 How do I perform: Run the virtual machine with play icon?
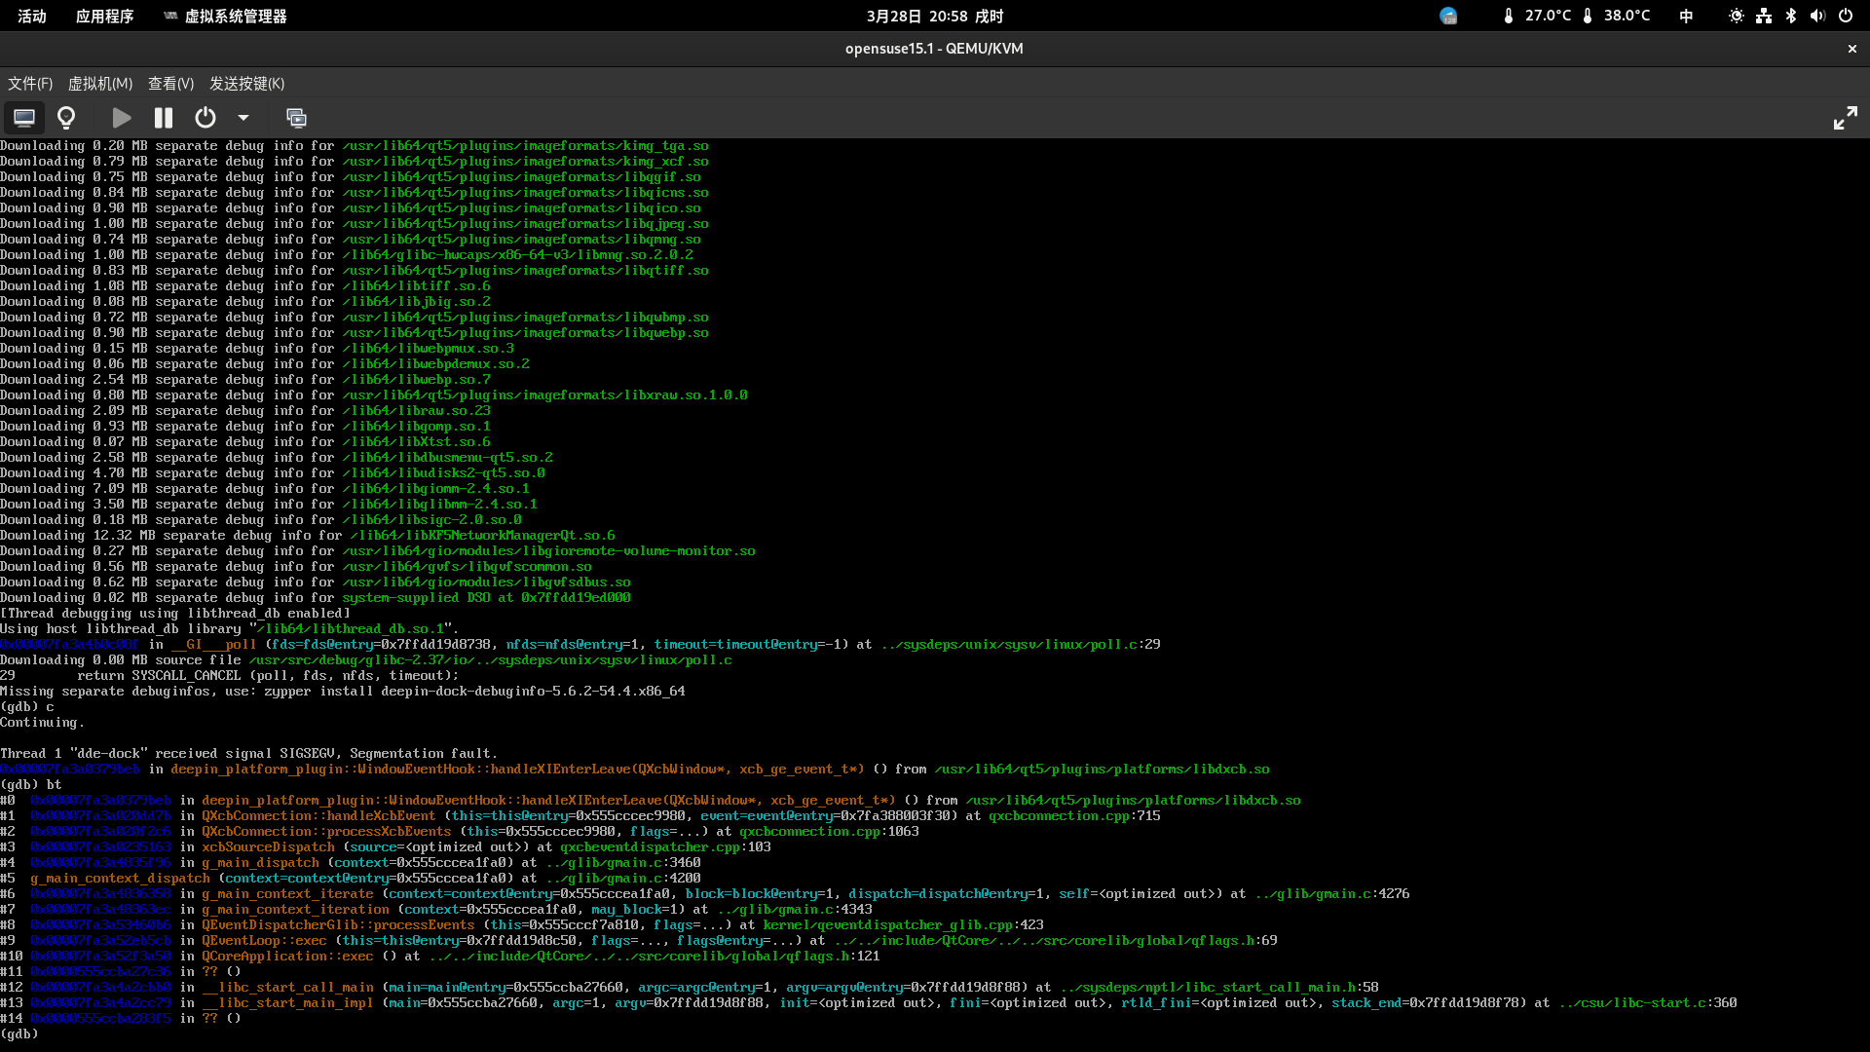(121, 117)
